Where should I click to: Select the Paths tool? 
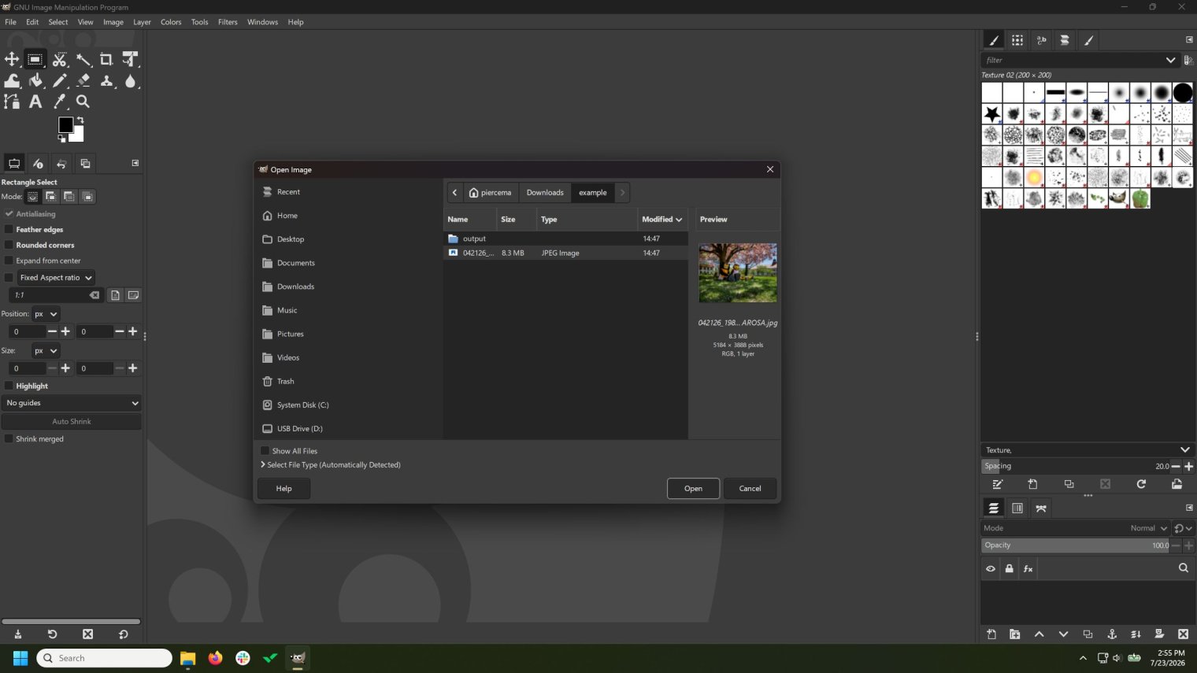(x=12, y=102)
